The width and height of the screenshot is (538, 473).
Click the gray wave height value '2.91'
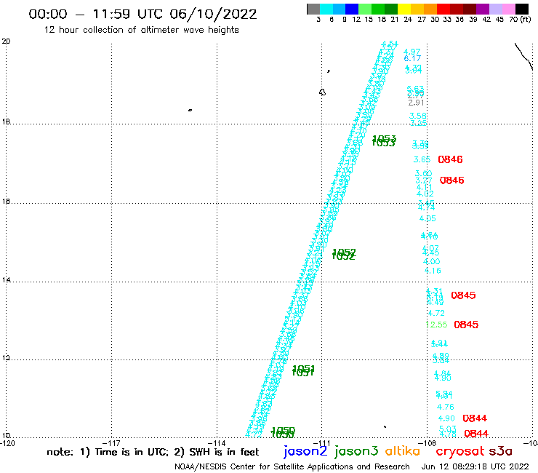[416, 103]
